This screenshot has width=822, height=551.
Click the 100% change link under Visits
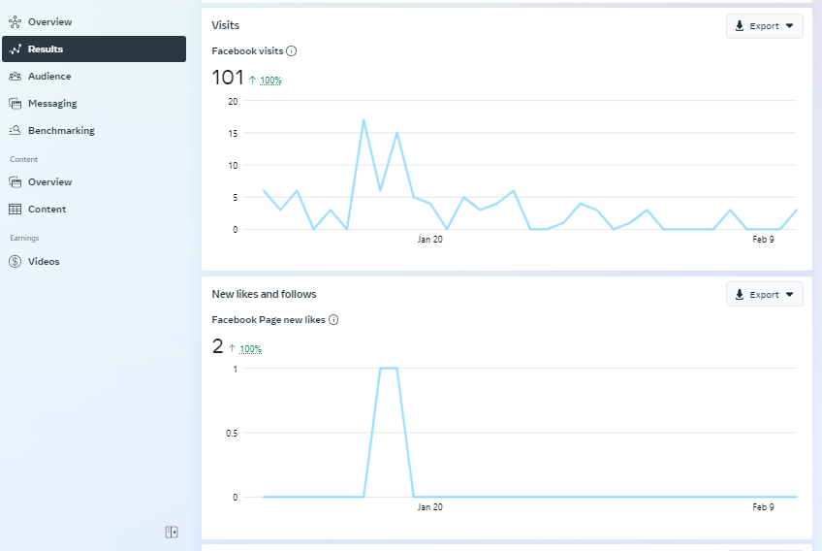270,81
